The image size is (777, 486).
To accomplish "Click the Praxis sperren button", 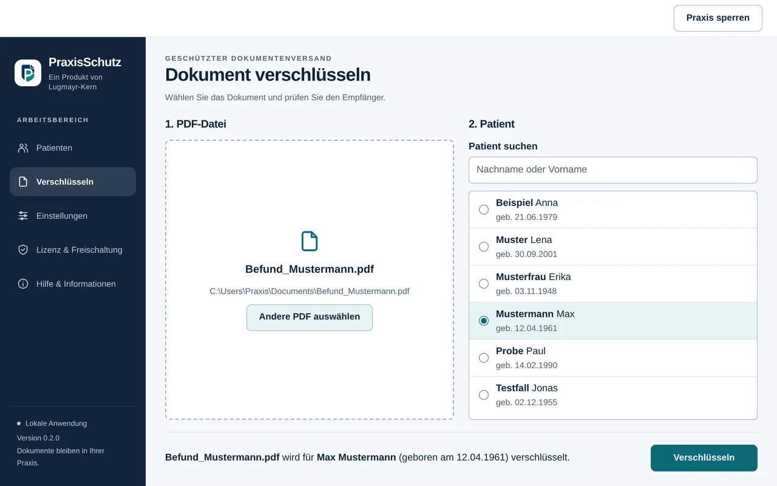I will (718, 18).
